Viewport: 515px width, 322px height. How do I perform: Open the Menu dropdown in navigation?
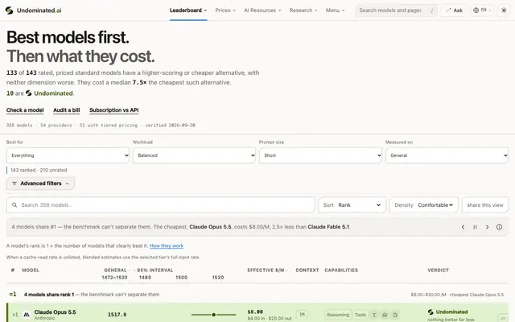pyautogui.click(x=335, y=10)
